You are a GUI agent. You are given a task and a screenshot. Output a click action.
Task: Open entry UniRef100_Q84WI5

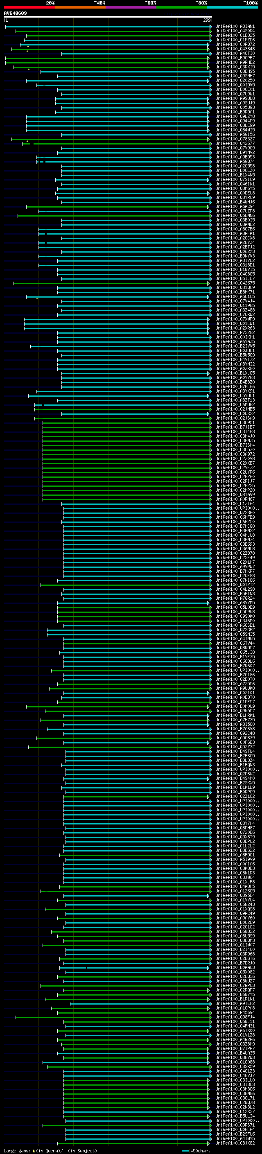coord(235,130)
